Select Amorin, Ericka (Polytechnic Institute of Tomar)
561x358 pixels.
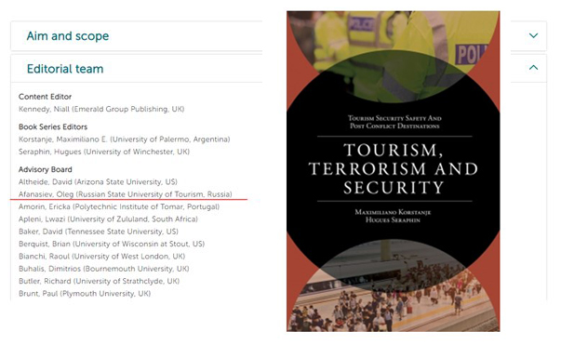pos(119,206)
